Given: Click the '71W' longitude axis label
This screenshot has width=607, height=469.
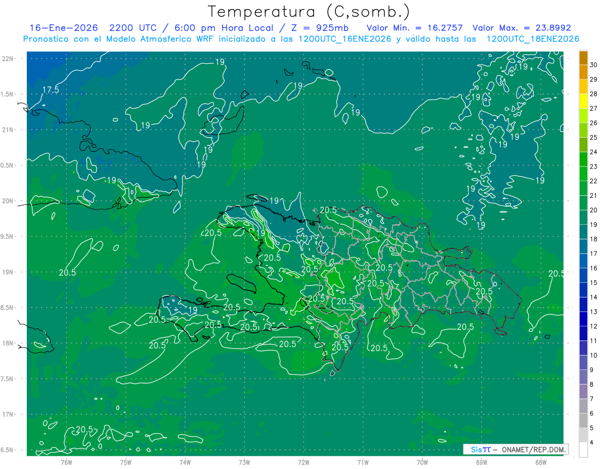Looking at the screenshot, I should click(x=363, y=462).
